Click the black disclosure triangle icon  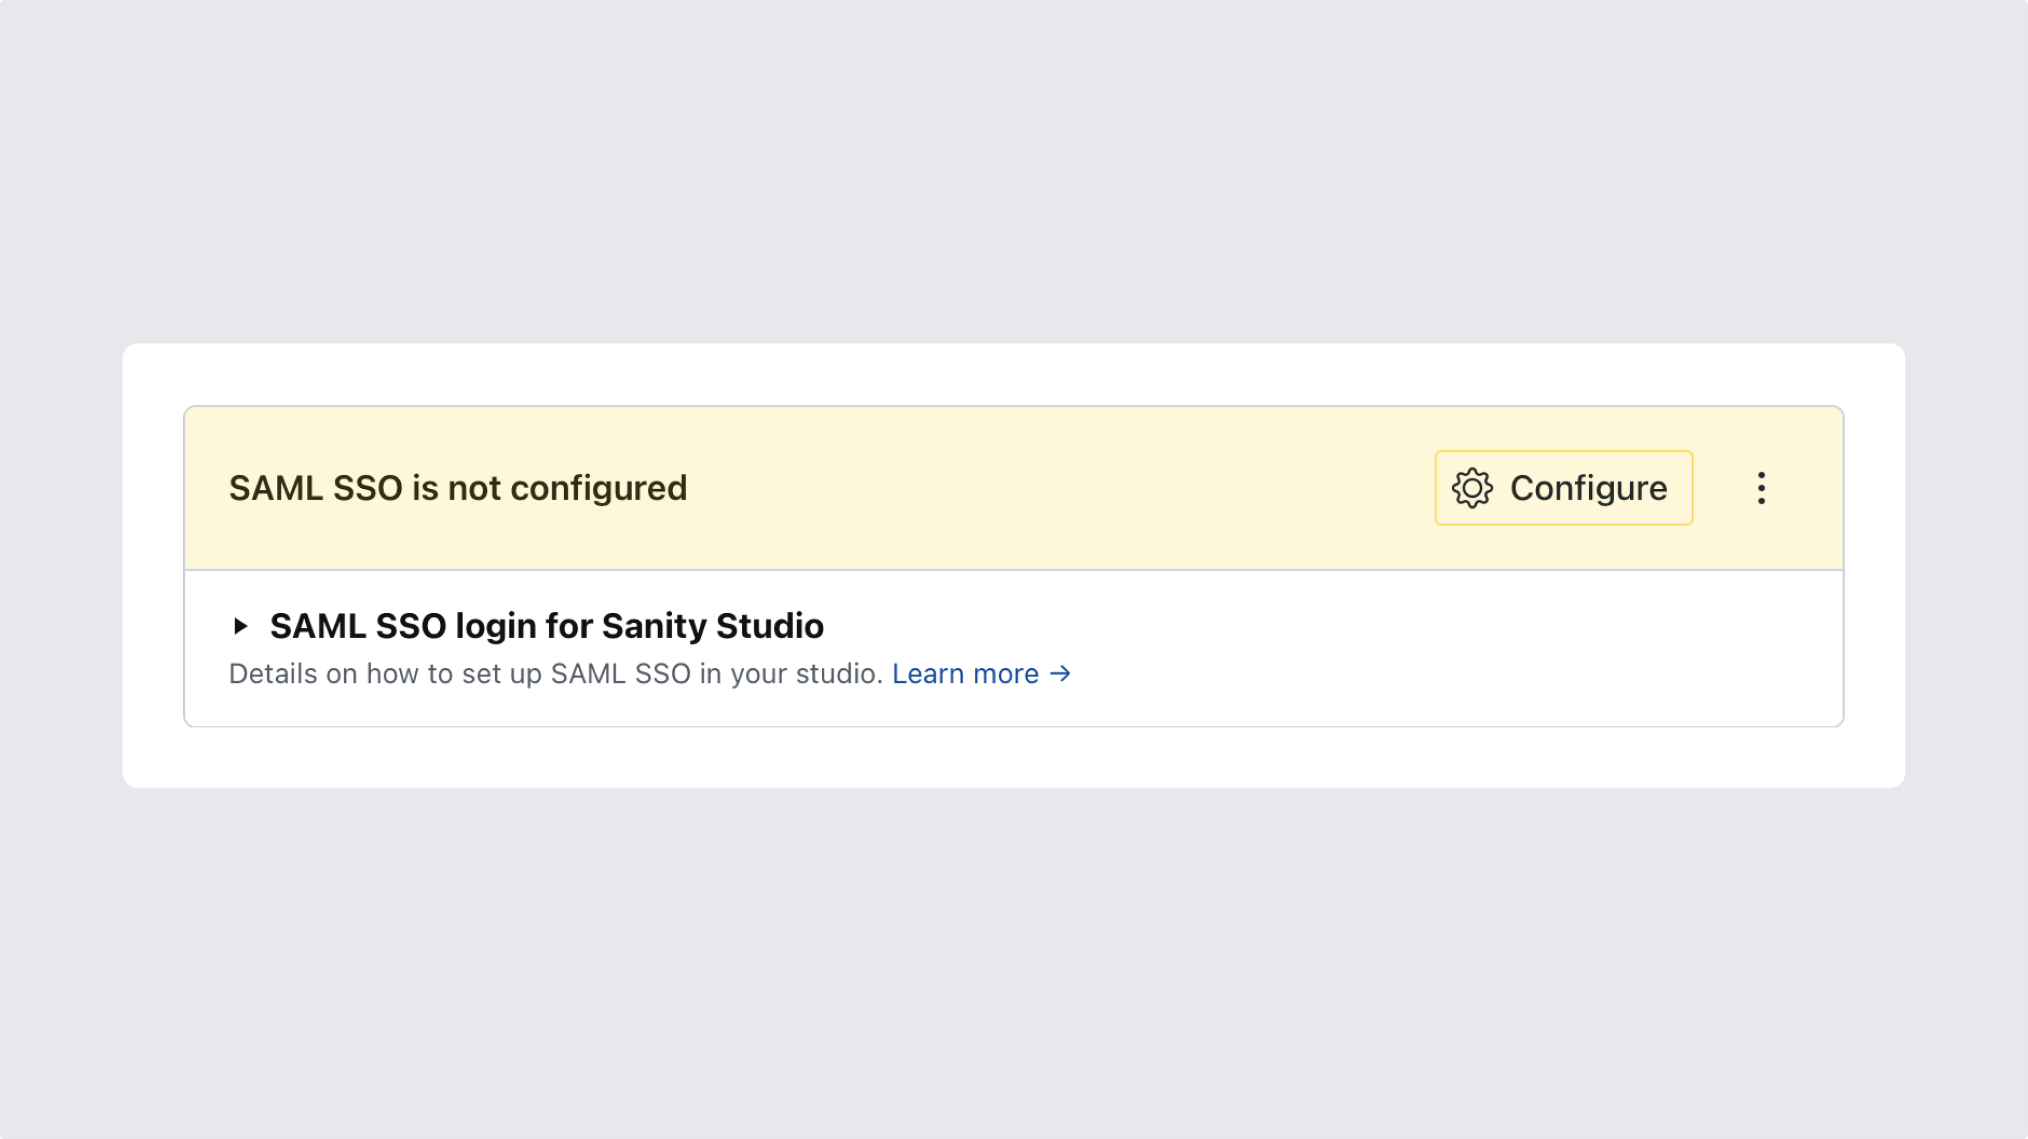point(241,626)
